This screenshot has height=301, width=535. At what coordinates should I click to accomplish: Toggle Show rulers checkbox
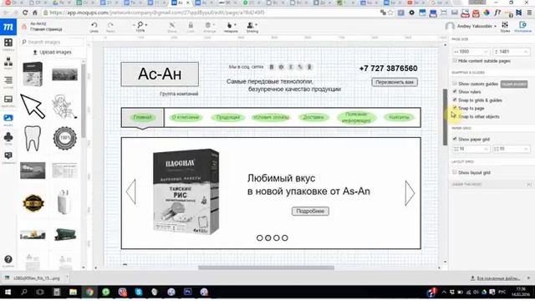click(x=455, y=92)
